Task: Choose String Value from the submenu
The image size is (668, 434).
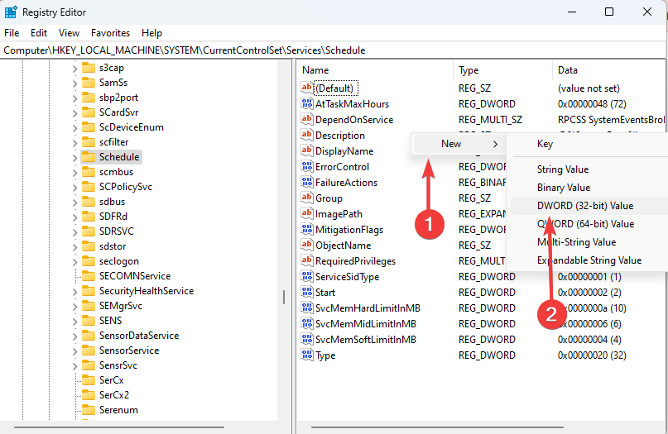Action: tap(589, 169)
